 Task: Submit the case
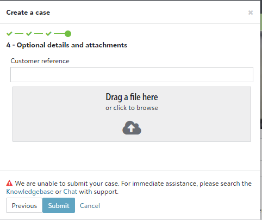pyautogui.click(x=59, y=205)
